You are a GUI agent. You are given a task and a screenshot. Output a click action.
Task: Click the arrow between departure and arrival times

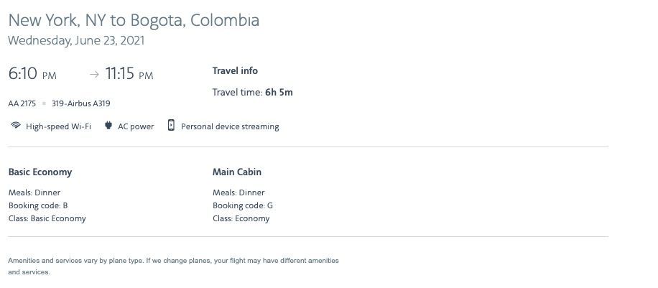pyautogui.click(x=94, y=74)
